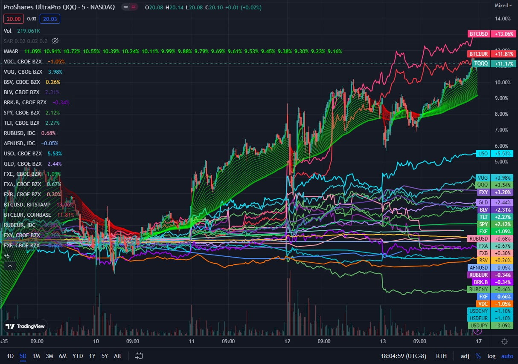This screenshot has width=518, height=364.
Task: Click the blue buy price button showing 20.03
Action: [x=50, y=19]
